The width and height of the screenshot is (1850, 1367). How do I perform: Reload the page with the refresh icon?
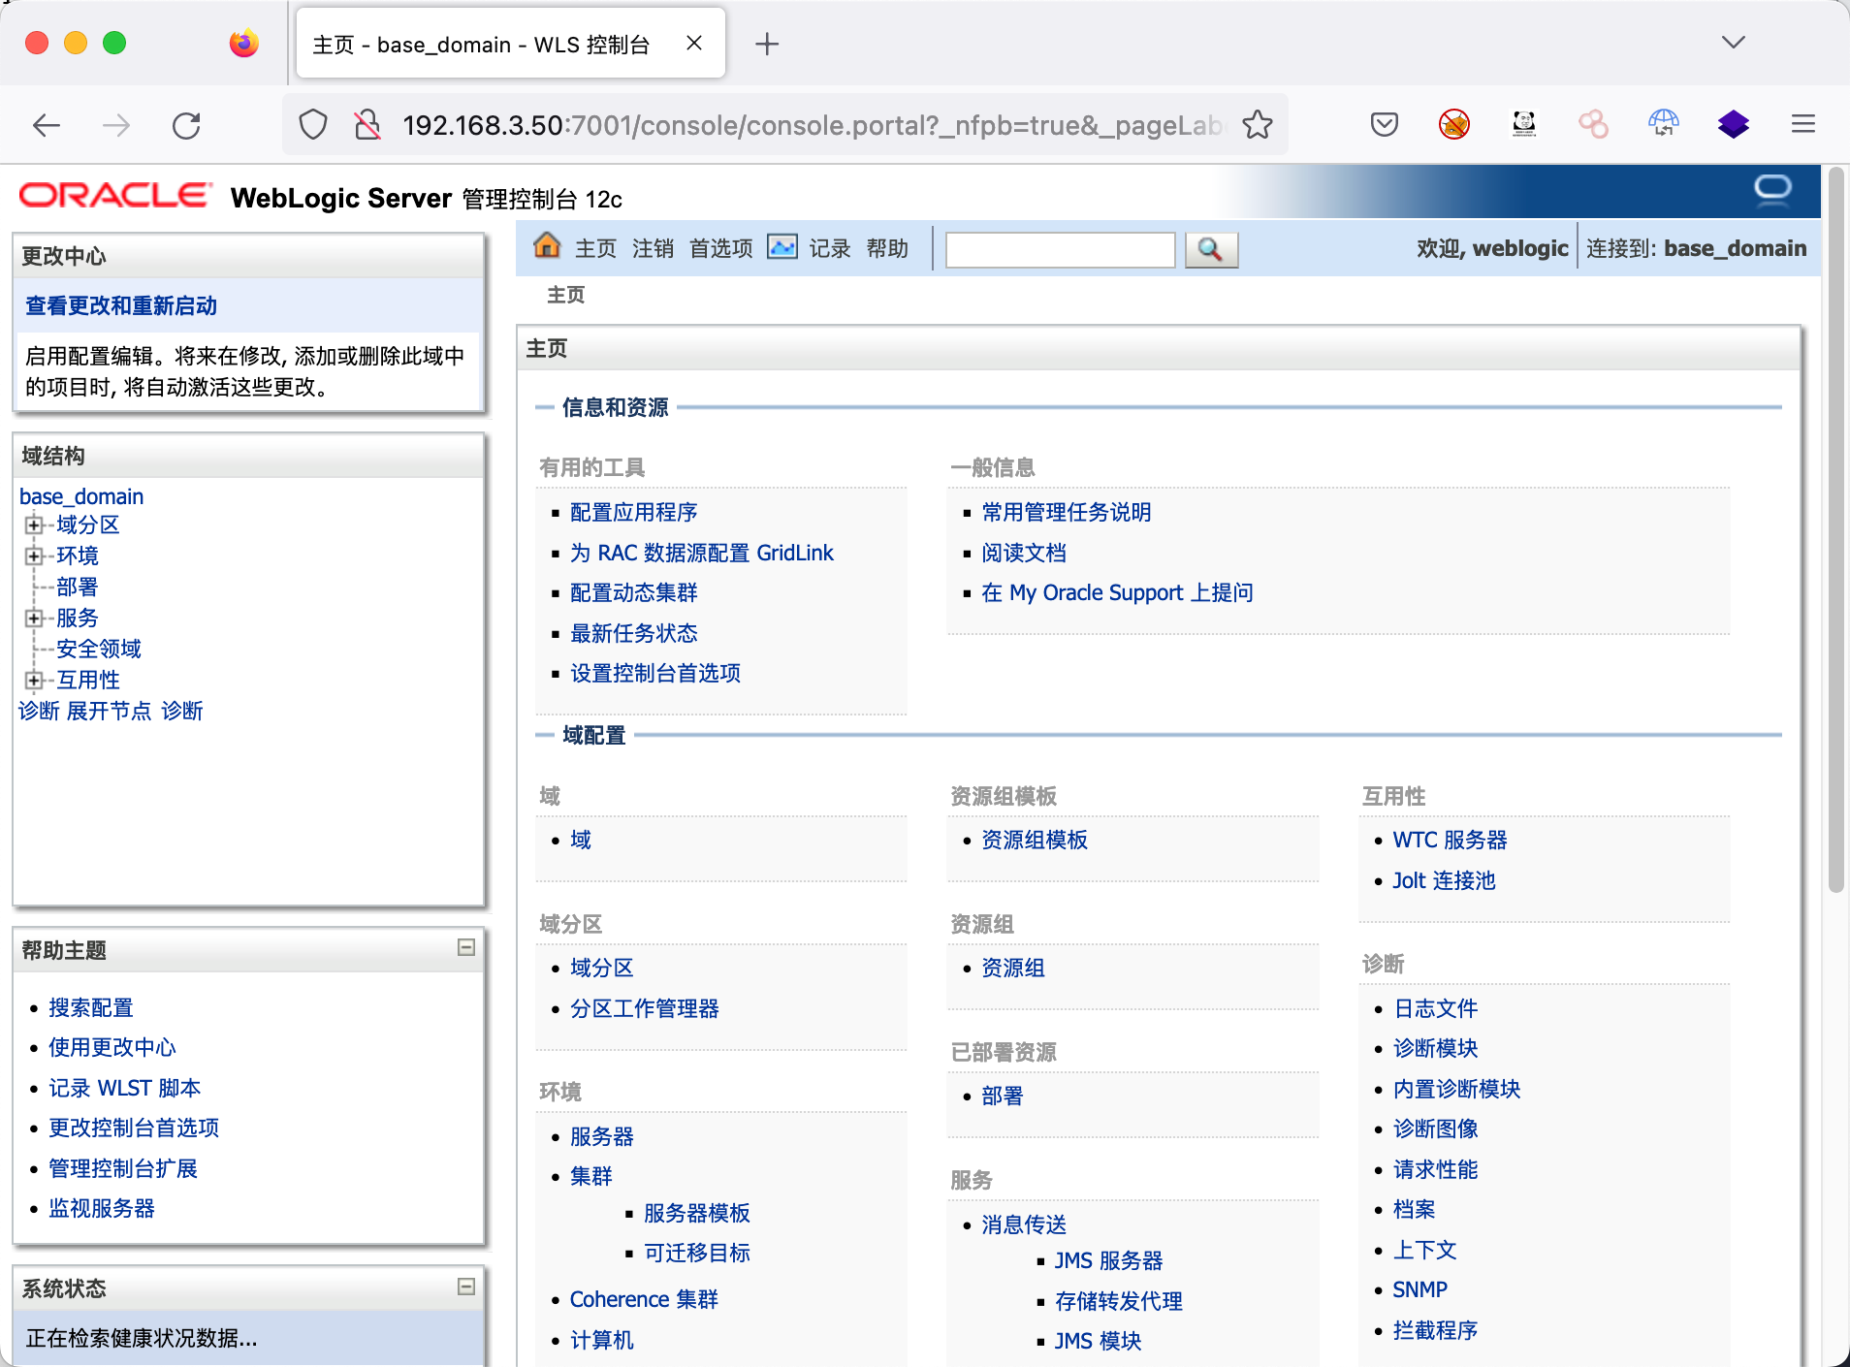click(186, 125)
